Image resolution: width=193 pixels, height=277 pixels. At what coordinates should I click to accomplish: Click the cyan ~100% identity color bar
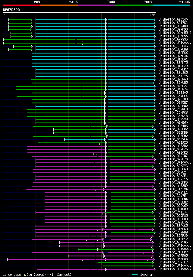coord(171,5)
